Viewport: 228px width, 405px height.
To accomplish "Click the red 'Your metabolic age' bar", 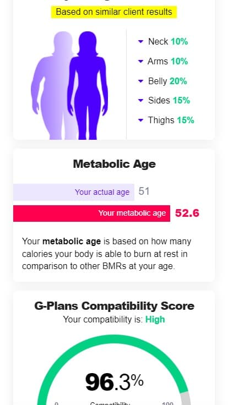I will [91, 214].
